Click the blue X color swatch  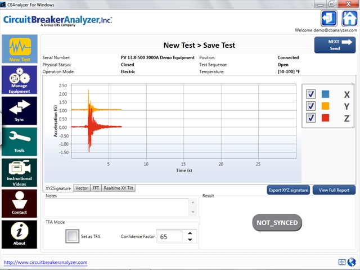[x=325, y=94]
